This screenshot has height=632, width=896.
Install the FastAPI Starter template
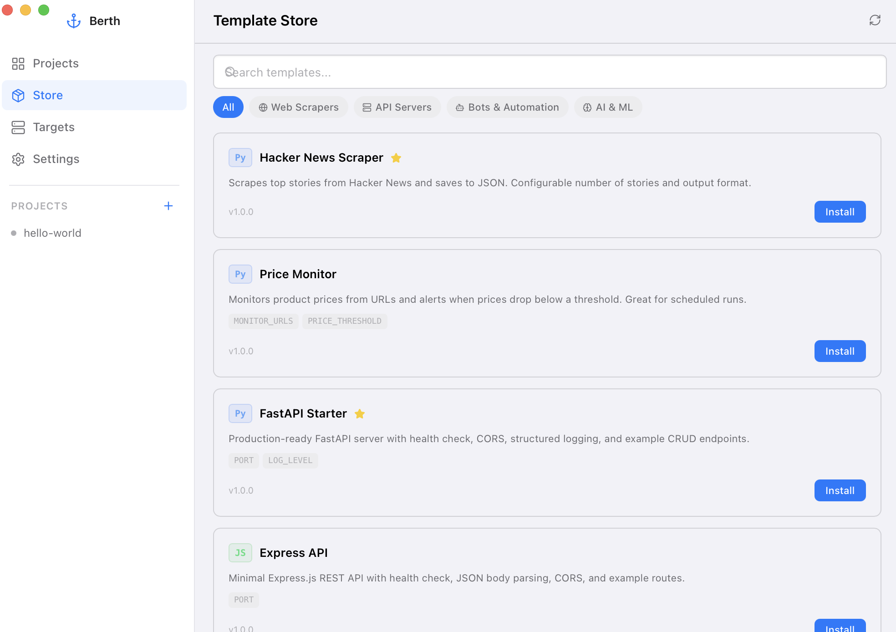(x=840, y=490)
